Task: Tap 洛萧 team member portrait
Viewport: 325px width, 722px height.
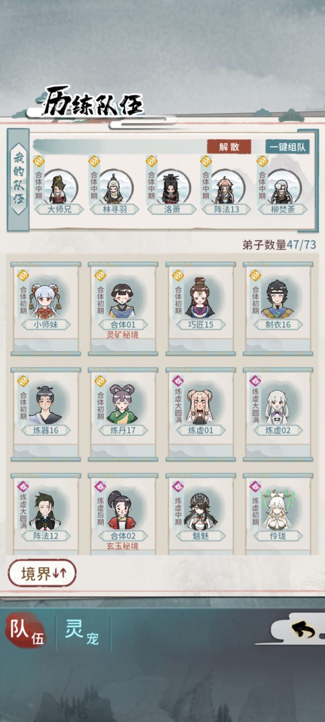Action: click(x=172, y=186)
